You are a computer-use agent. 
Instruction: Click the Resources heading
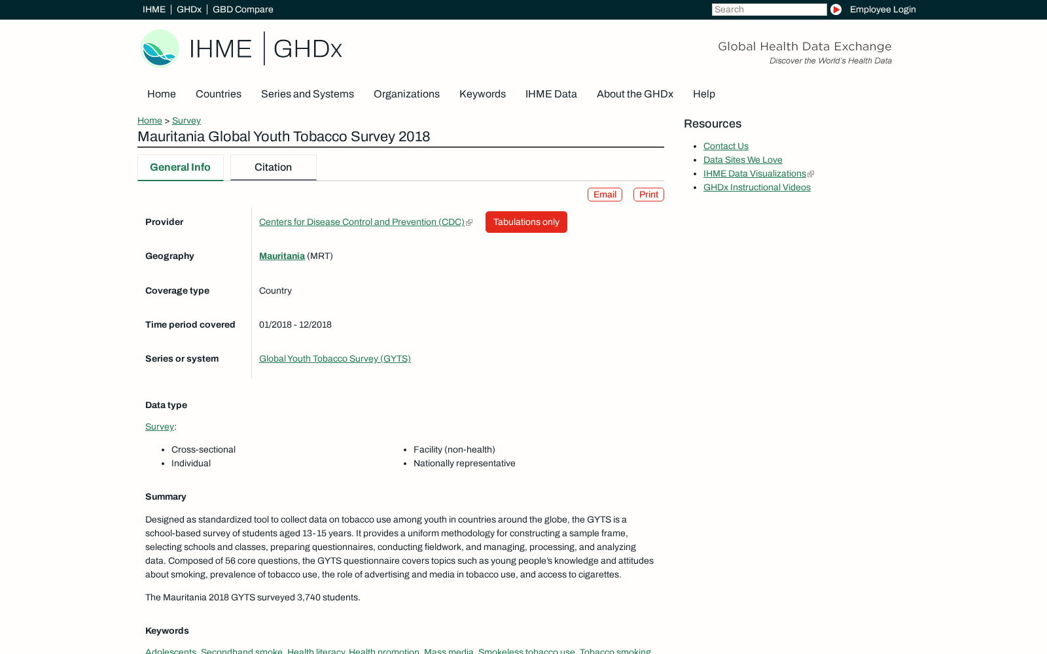click(713, 124)
